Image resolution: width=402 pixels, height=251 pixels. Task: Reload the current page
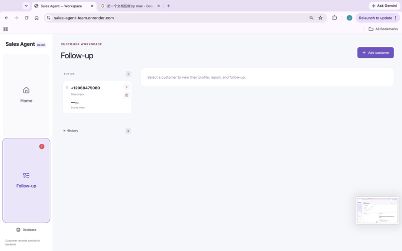26,18
